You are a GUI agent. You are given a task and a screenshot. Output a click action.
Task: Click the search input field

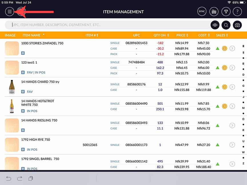[x=109, y=25]
